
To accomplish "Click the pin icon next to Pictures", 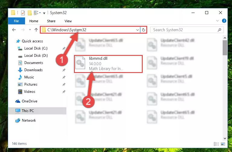I will click(x=64, y=84).
